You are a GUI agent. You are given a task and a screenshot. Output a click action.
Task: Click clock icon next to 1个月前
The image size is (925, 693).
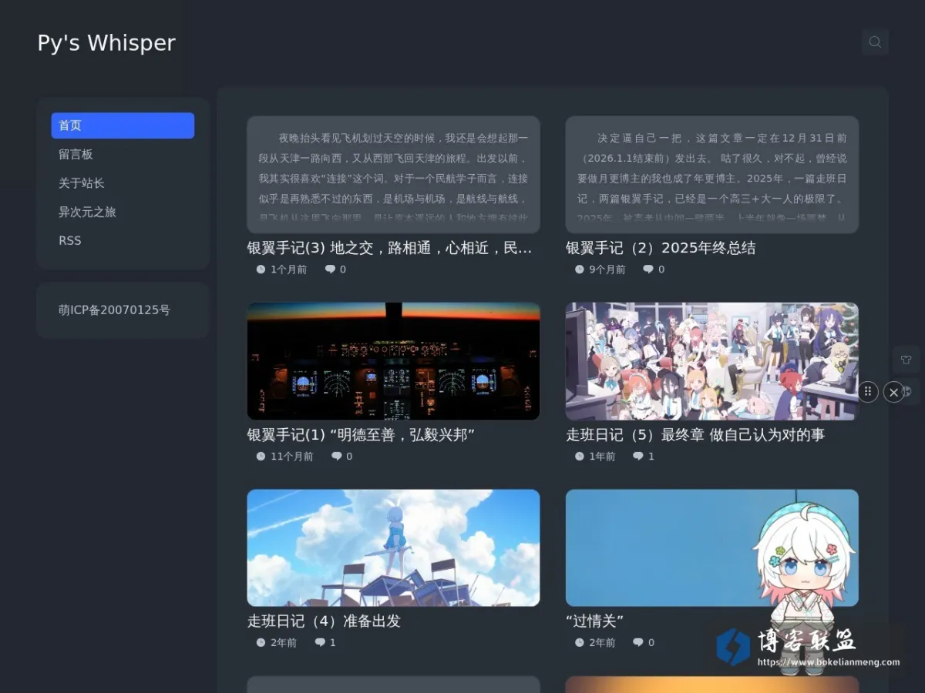pos(261,269)
